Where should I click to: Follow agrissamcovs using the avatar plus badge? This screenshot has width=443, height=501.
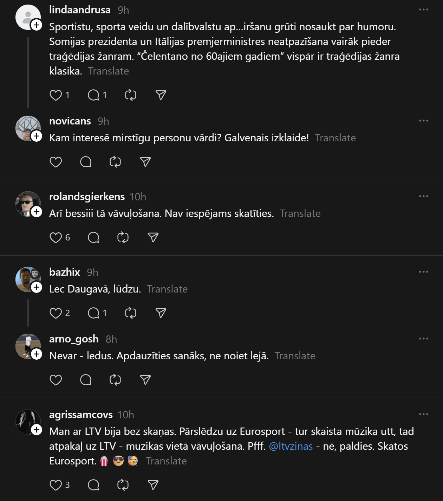coord(37,430)
